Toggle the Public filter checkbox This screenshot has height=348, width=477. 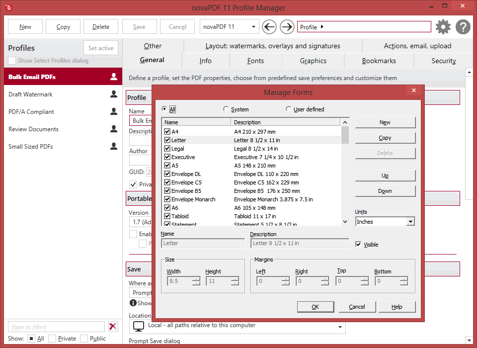tap(84, 339)
